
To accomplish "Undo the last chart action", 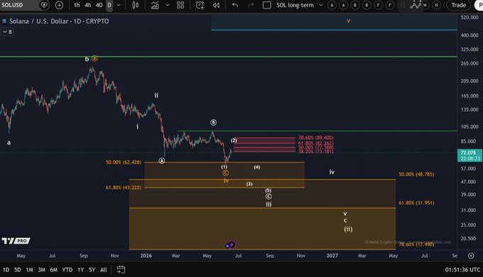I will pos(235,5).
